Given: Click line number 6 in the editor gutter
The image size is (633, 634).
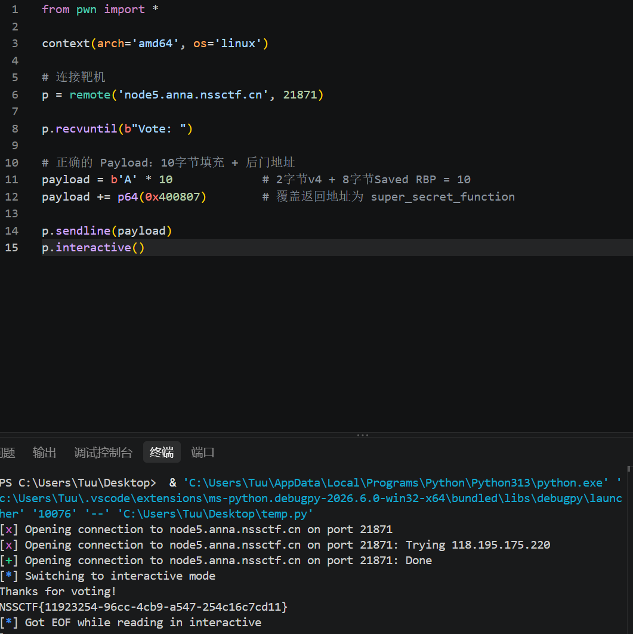Looking at the screenshot, I should coord(15,94).
